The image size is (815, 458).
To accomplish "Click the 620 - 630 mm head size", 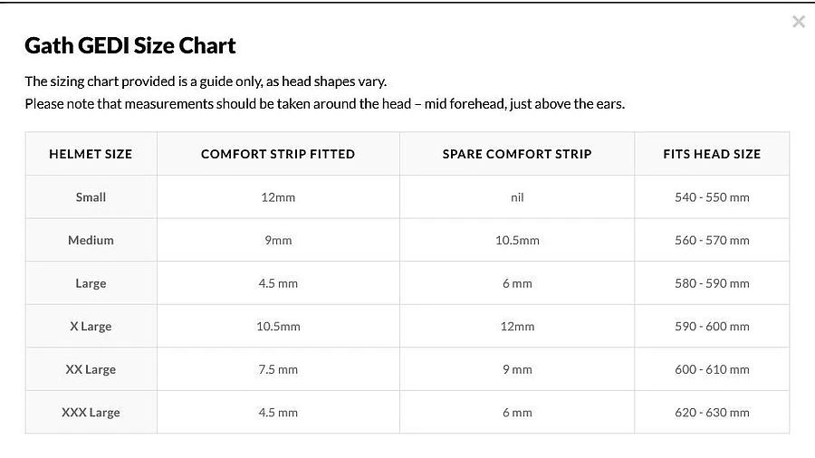I will pyautogui.click(x=712, y=412).
